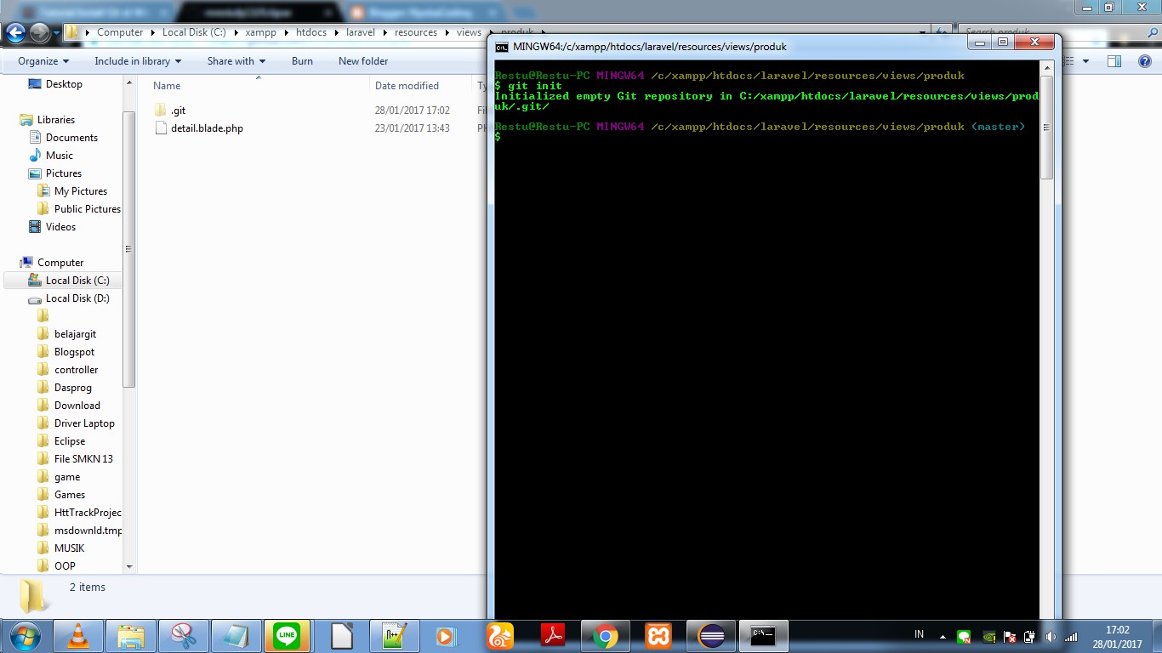This screenshot has height=653, width=1162.
Task: Select the detail.blade.php file
Action: 199,128
